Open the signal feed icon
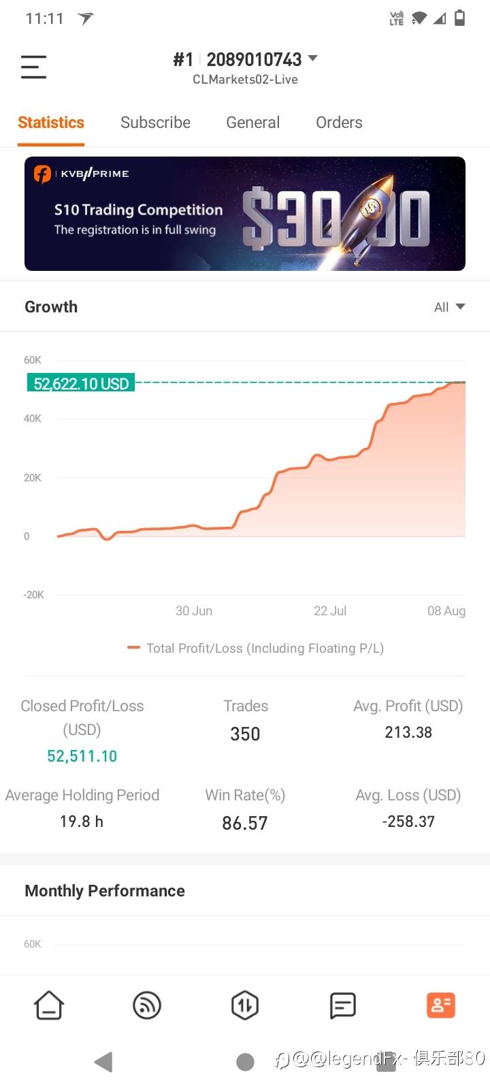This screenshot has height=1089, width=490. 147,1005
